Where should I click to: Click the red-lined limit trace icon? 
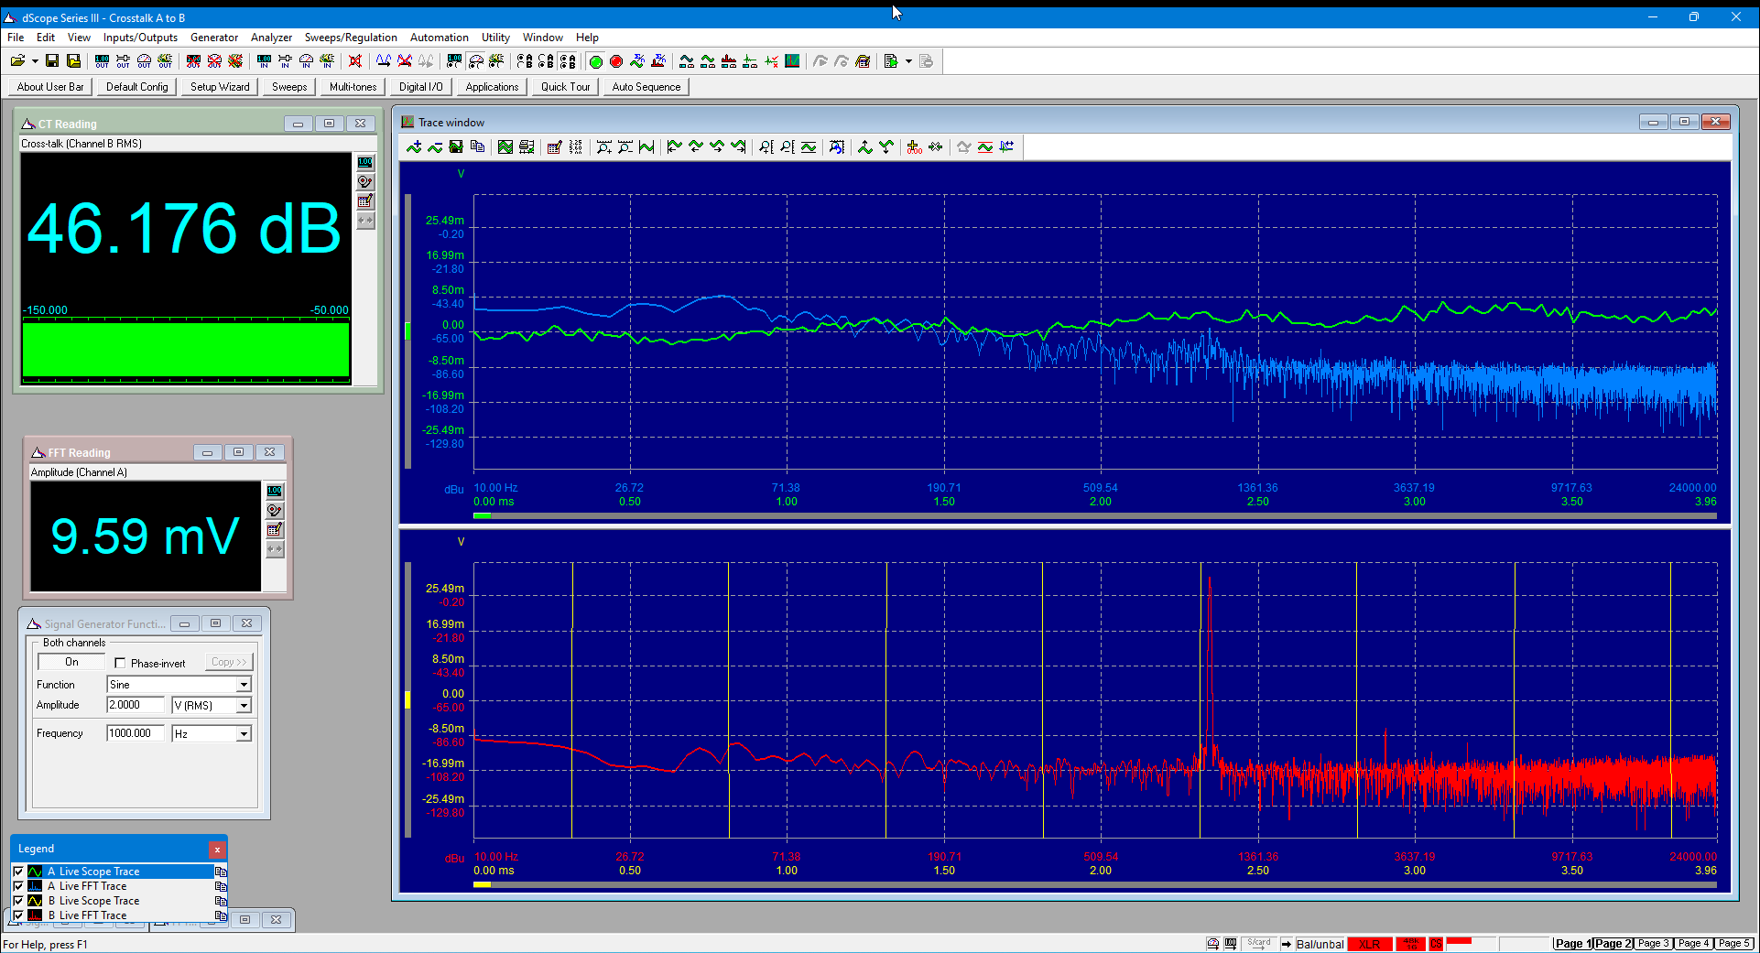tap(984, 147)
